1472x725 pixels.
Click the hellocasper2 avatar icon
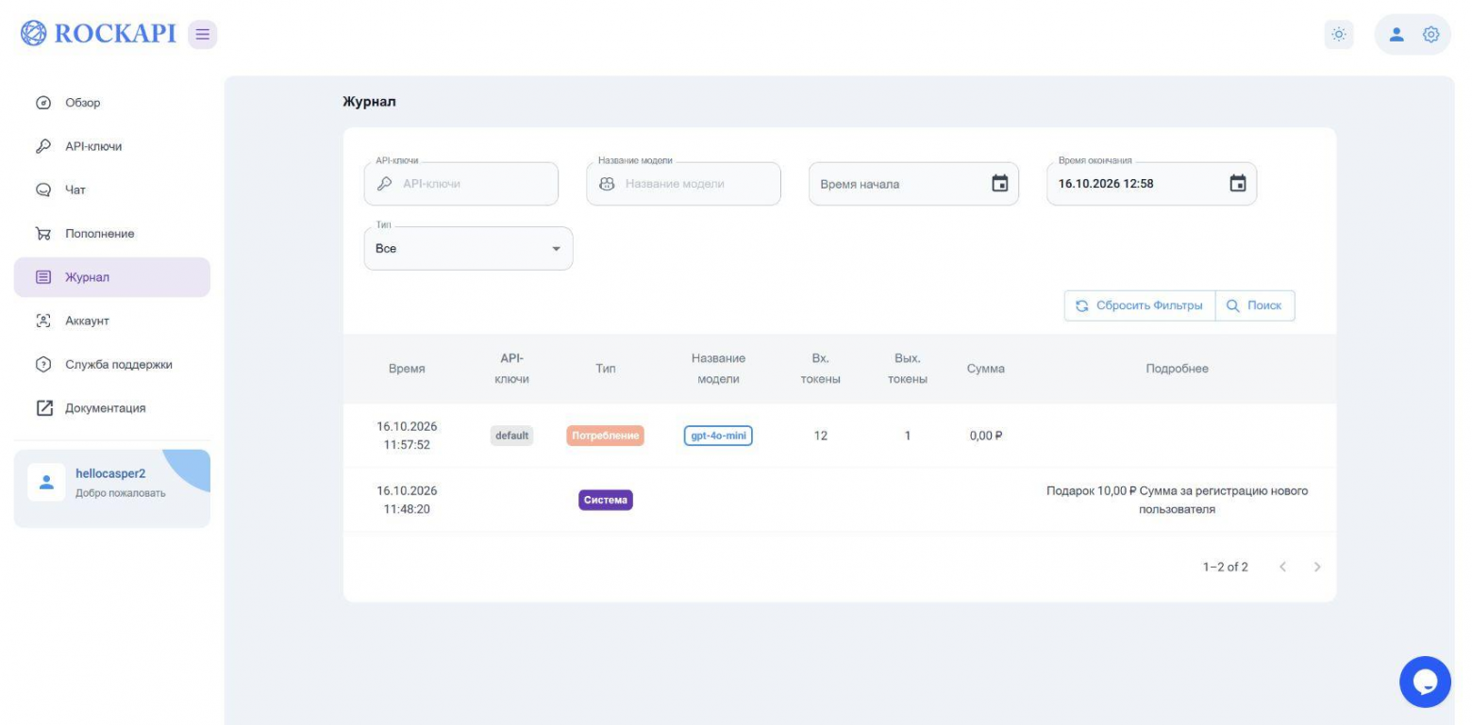click(x=46, y=482)
